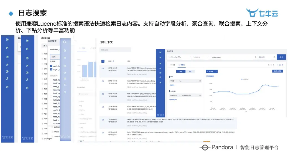The image size is (288, 155).
Task: Open the timestamp group field dropdown
Action: click(x=175, y=96)
